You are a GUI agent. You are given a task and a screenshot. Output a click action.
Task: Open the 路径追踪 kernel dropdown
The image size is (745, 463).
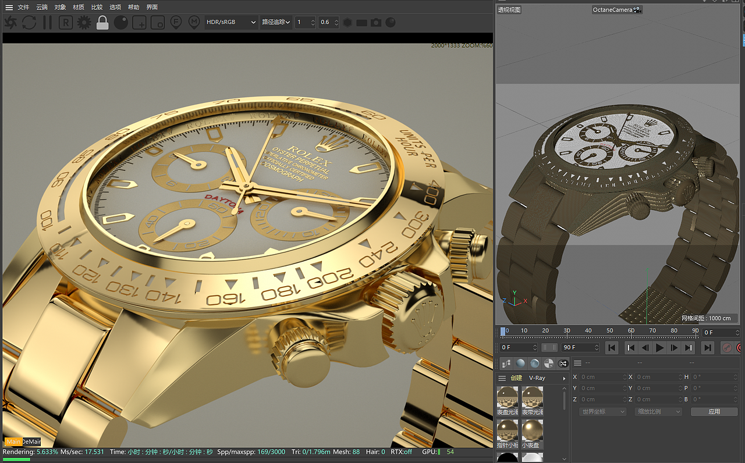pos(276,22)
